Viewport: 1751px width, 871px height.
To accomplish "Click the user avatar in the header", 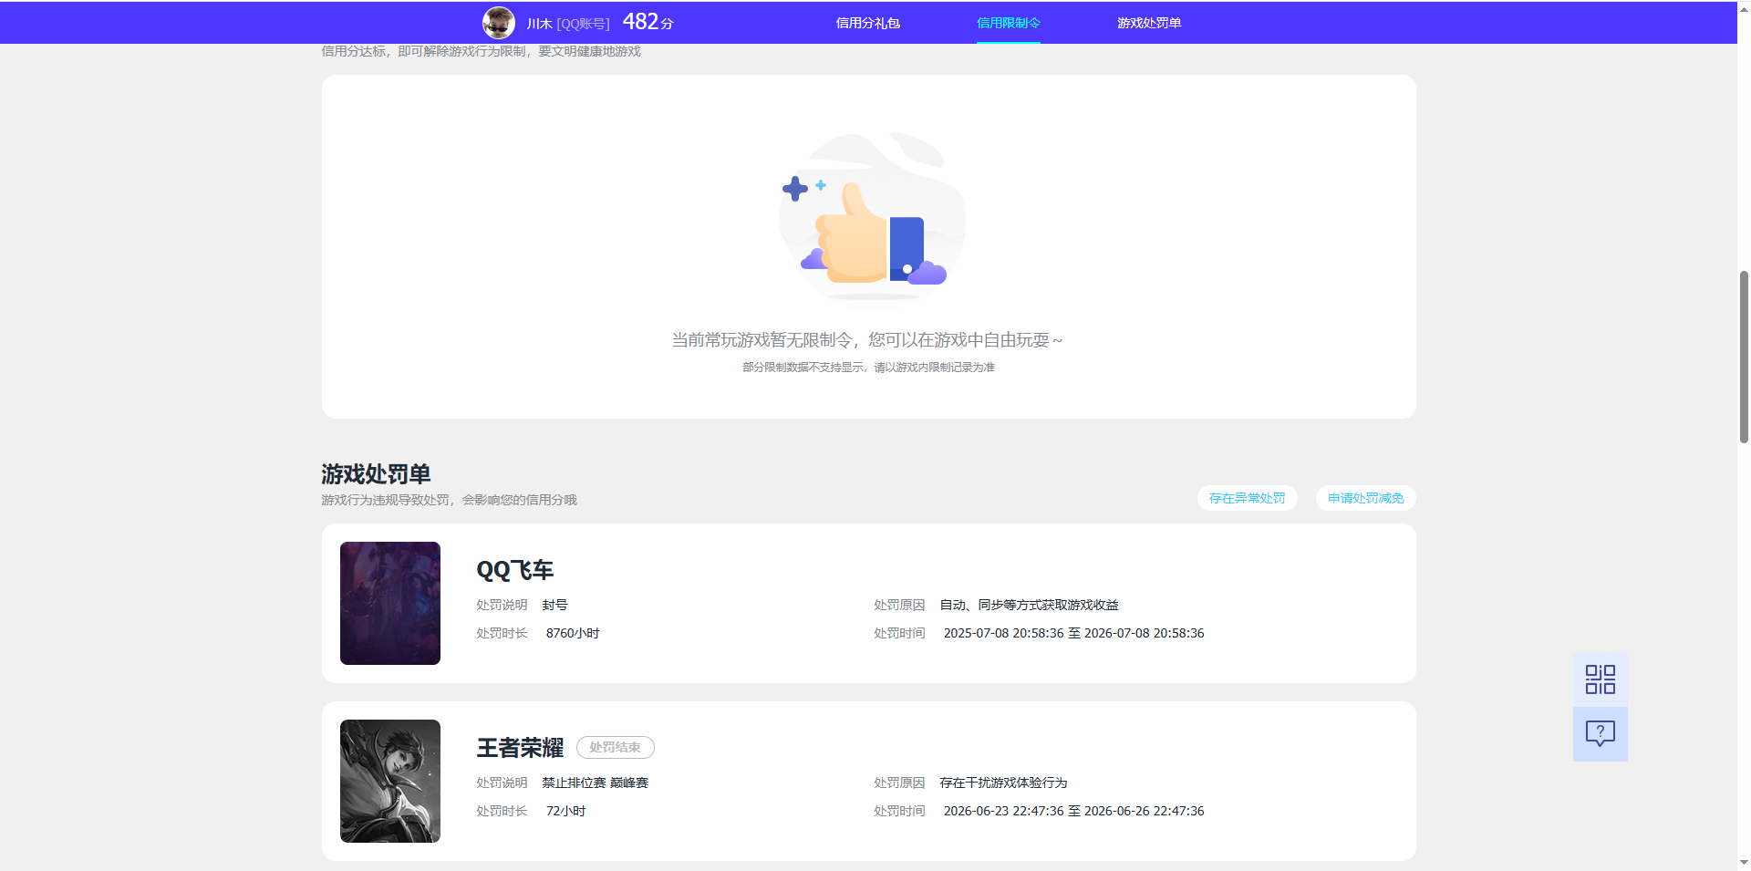I will pyautogui.click(x=498, y=23).
